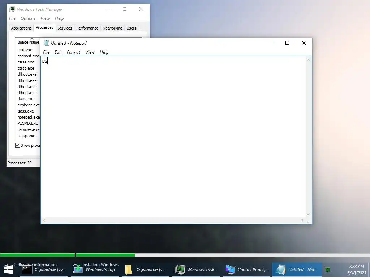This screenshot has width=370, height=277.
Task: Select explorer.exe process row
Action: [28, 105]
